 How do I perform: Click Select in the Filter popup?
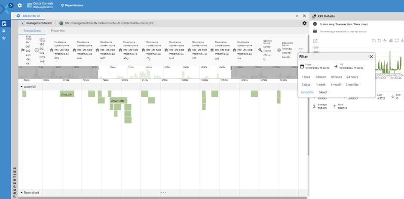(x=323, y=92)
